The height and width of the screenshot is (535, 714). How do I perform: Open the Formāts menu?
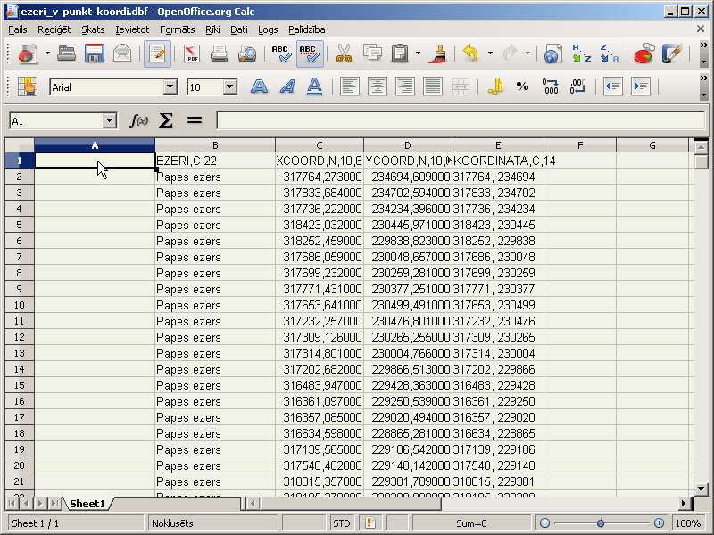(177, 29)
